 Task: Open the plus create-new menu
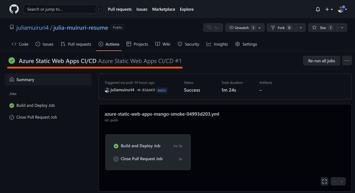(329, 9)
